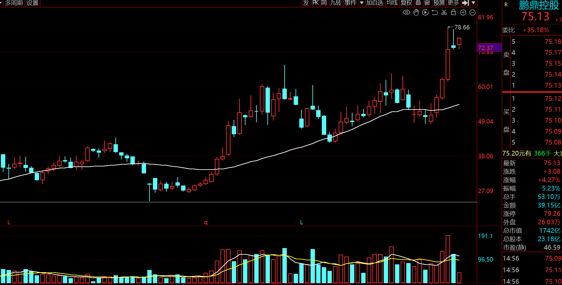The width and height of the screenshot is (562, 285).
Task: Expand the dropdown after the jump-to-end icon
Action: [x=473, y=3]
